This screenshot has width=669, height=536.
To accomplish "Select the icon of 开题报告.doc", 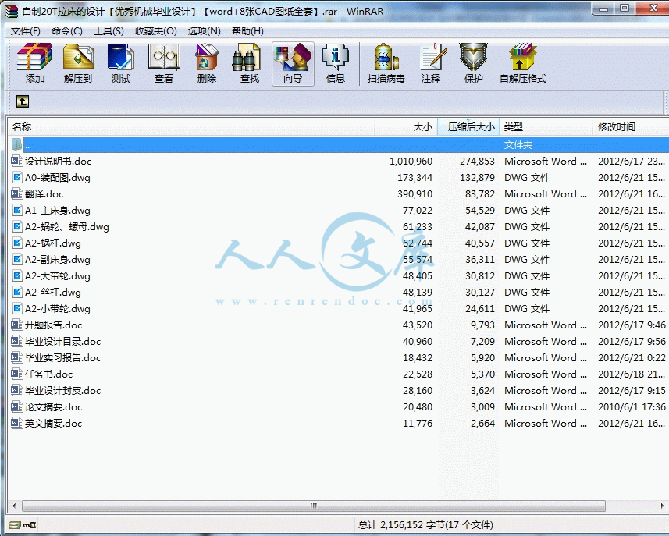I will click(x=16, y=325).
